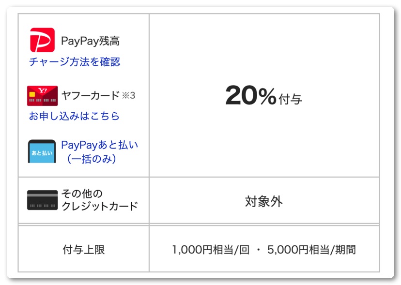The image size is (401, 285).
Task: Click the ヤフーカード label text
Action: click(x=90, y=95)
